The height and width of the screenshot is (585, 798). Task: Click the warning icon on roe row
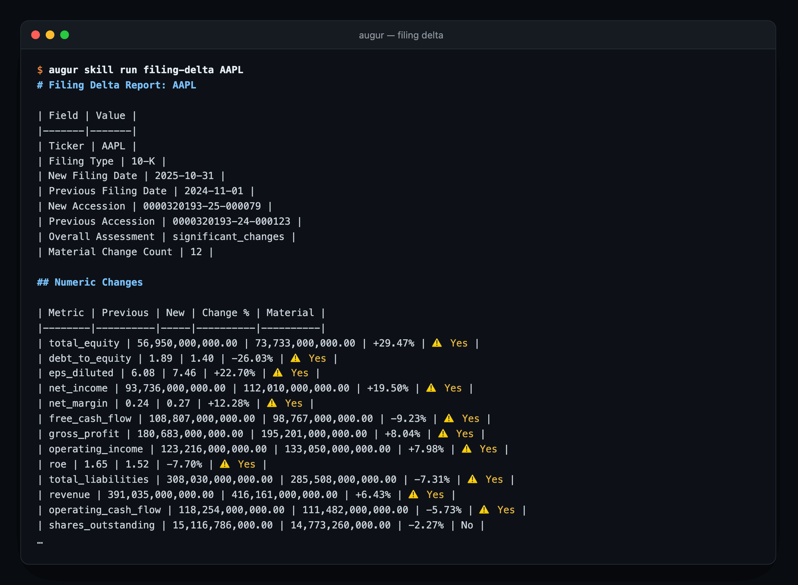point(225,464)
